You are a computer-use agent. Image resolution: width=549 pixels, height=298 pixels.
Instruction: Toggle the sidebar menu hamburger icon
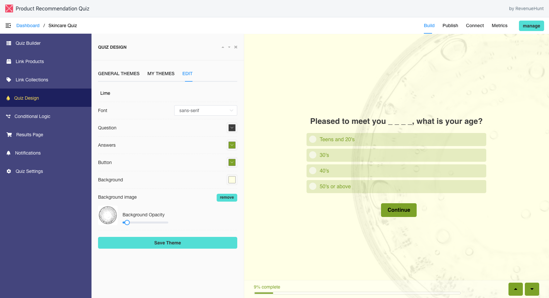click(8, 25)
